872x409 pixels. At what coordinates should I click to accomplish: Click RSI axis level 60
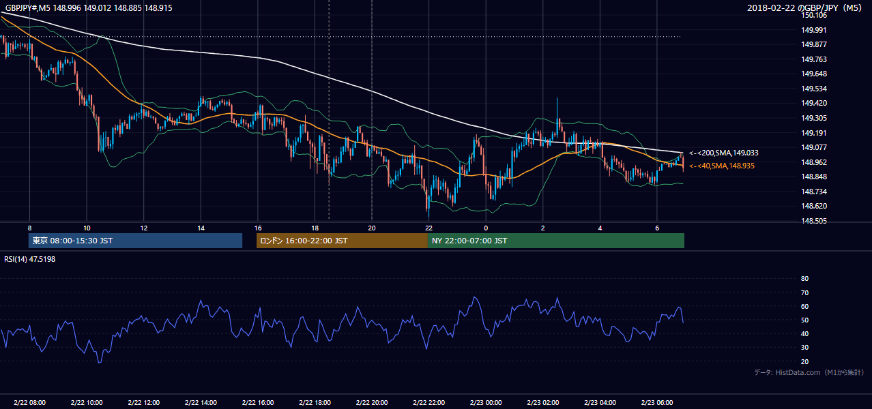[x=804, y=306]
